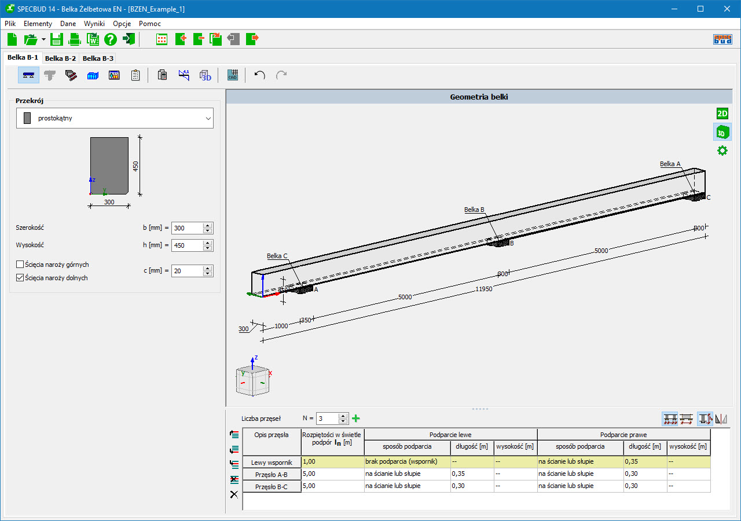Export the report to Word
The height and width of the screenshot is (521, 741).
[x=93, y=39]
